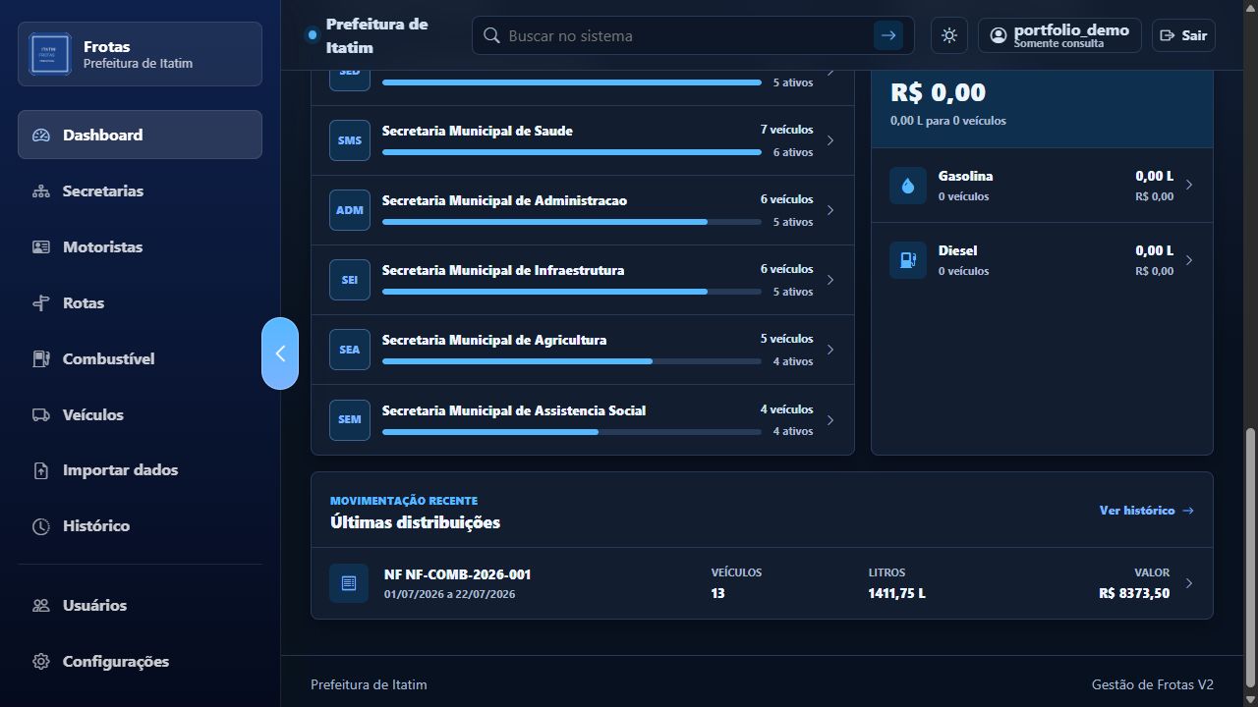Click the Usuários people icon
The image size is (1258, 707).
[x=41, y=606]
